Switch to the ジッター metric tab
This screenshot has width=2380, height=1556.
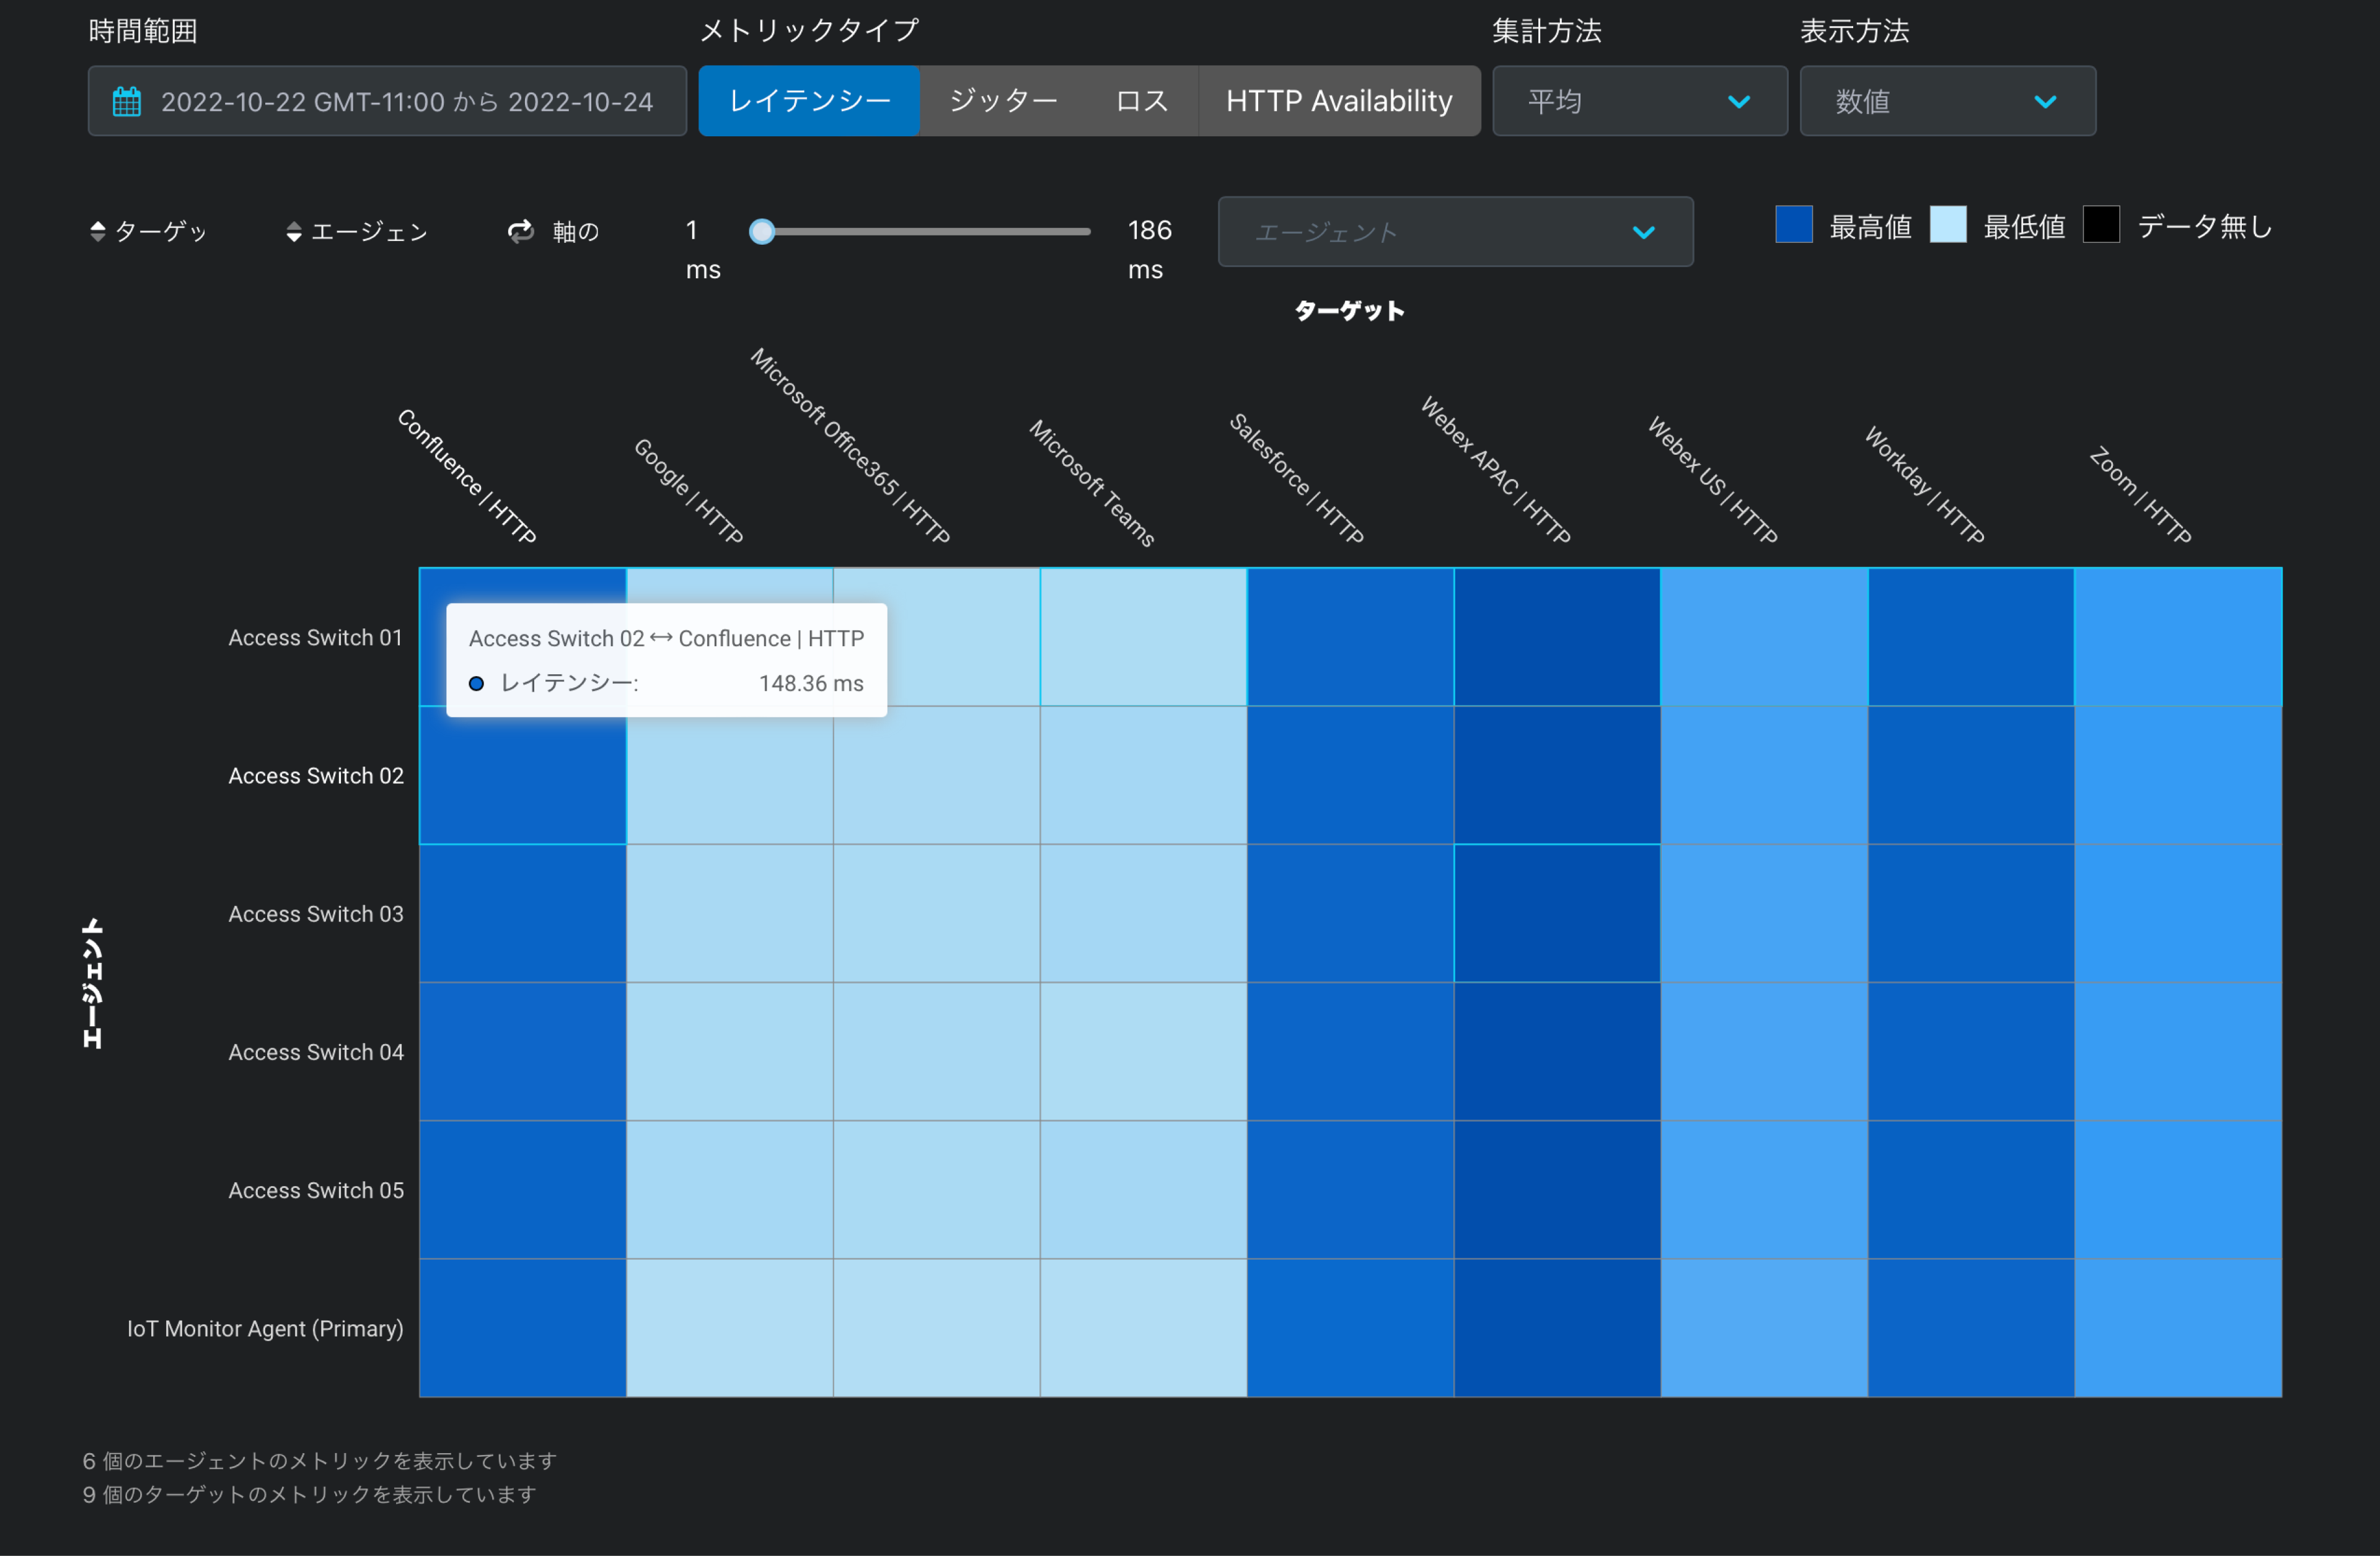[1003, 101]
